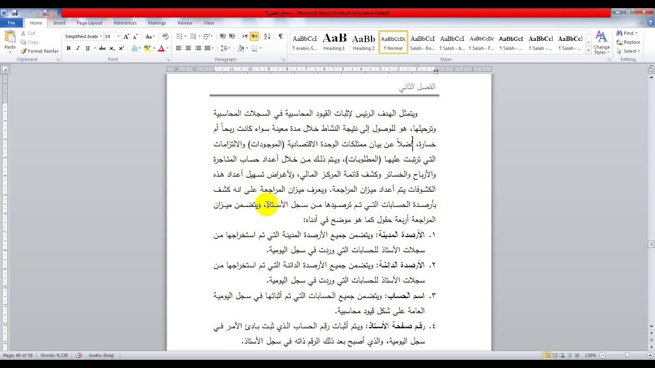Apply Heading 2 style
The image size is (655, 368).
pyautogui.click(x=364, y=42)
